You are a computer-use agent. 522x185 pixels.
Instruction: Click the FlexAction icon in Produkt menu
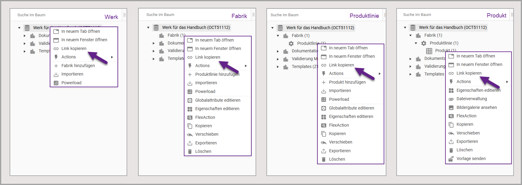pos(451,116)
